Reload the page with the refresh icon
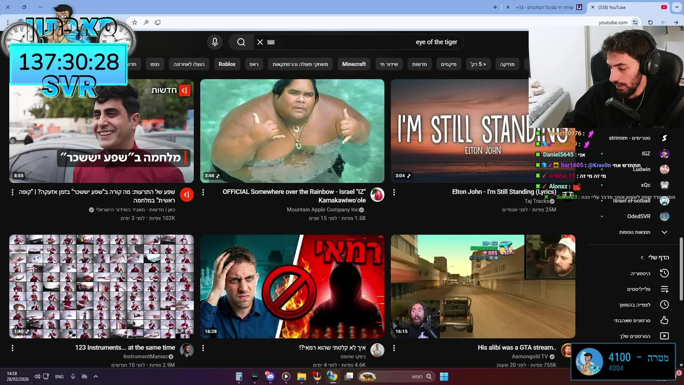This screenshot has height=385, width=684. coord(650,22)
